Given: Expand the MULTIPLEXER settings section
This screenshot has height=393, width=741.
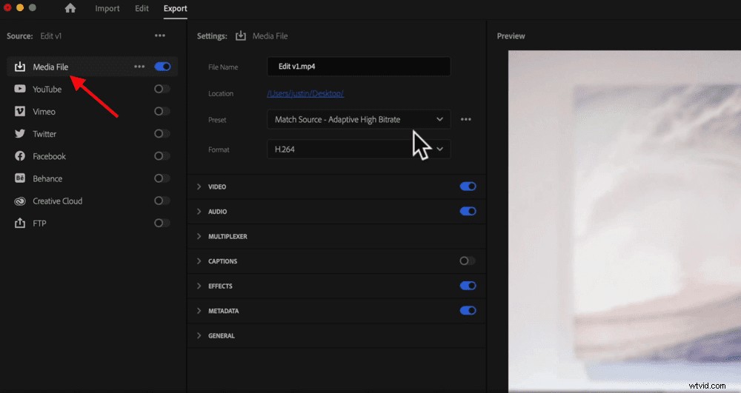Looking at the screenshot, I should [199, 236].
